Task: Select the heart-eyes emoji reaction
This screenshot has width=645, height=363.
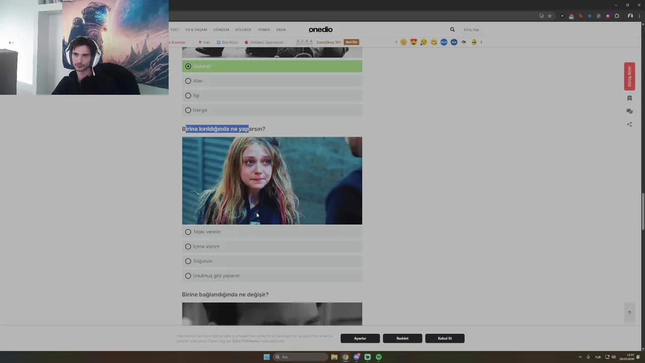Action: [414, 42]
